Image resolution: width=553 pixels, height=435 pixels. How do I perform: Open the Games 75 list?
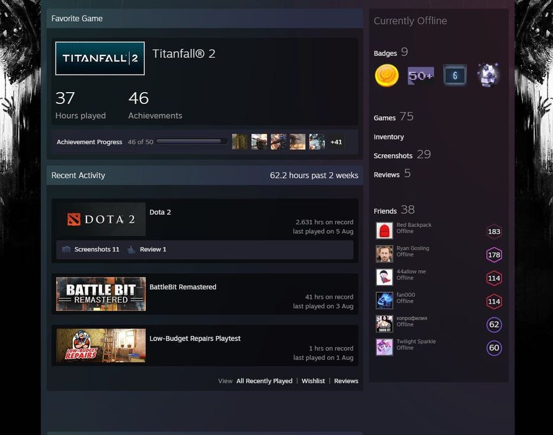click(x=394, y=117)
